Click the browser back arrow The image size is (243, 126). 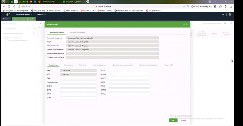click(4, 7)
